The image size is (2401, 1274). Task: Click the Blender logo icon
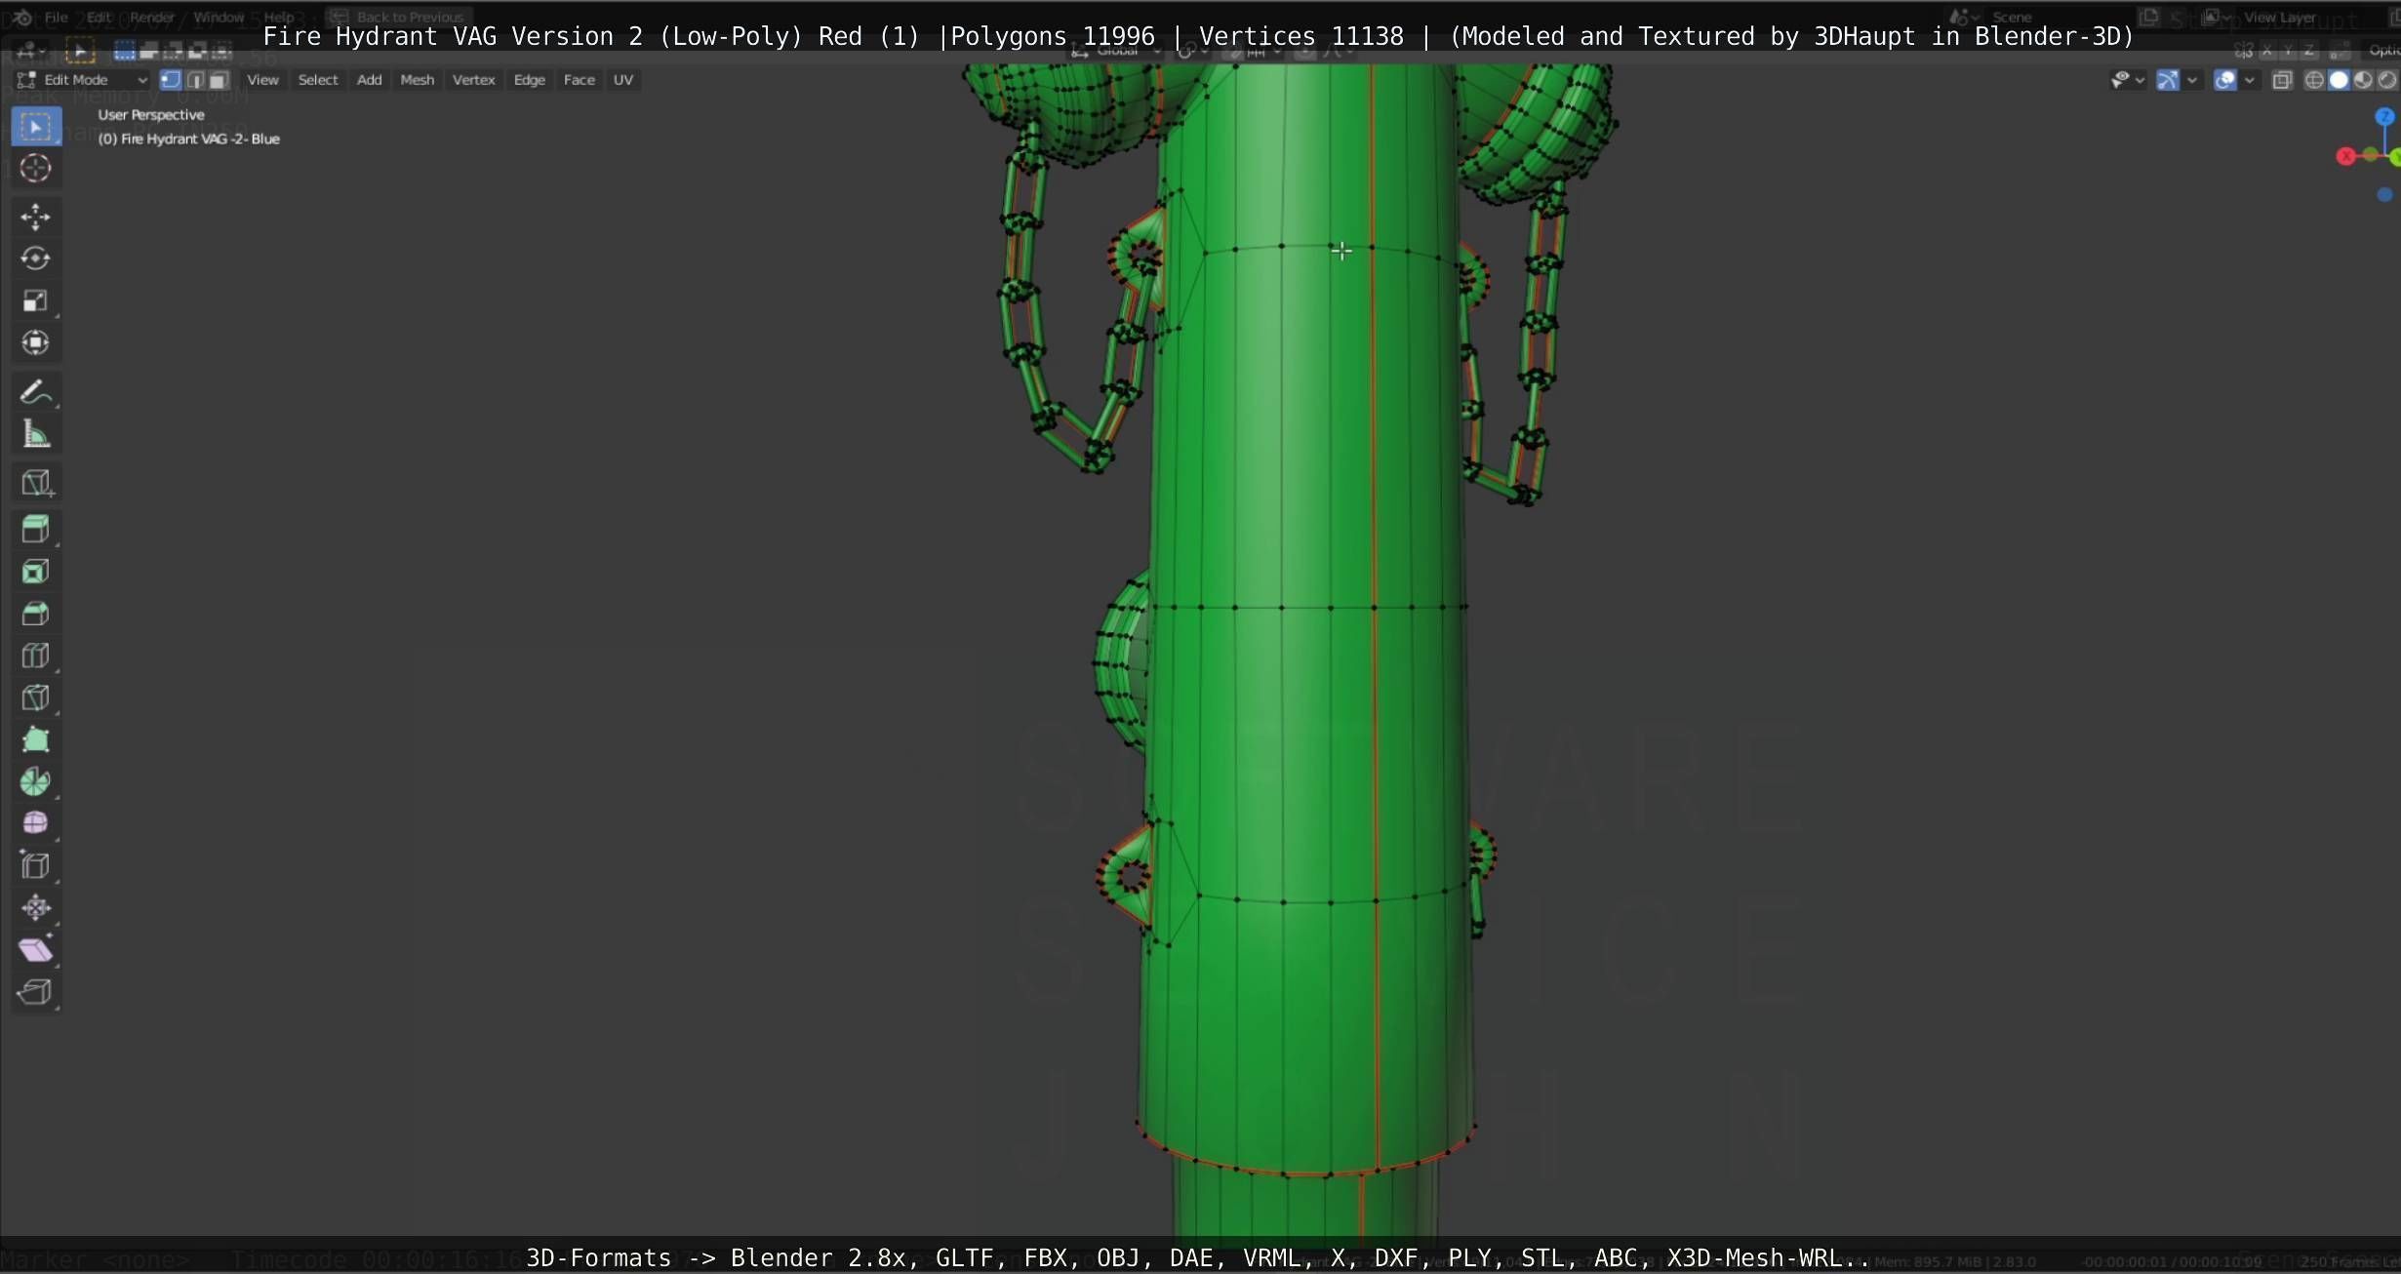[x=21, y=17]
